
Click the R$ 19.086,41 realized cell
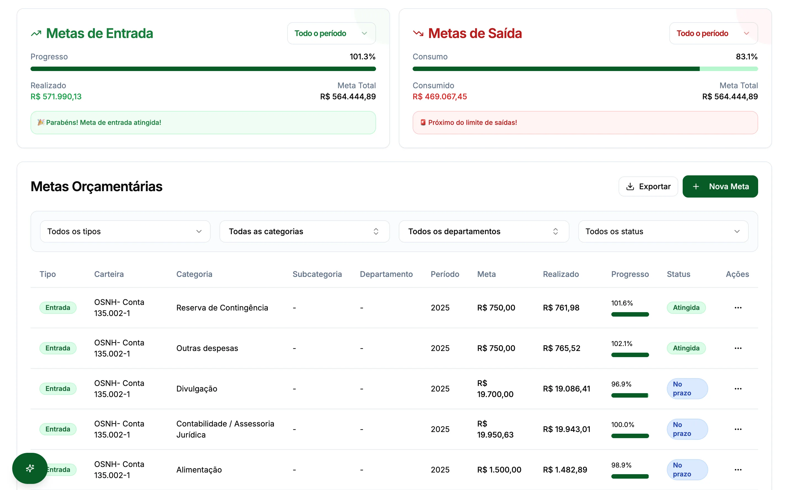coord(566,388)
